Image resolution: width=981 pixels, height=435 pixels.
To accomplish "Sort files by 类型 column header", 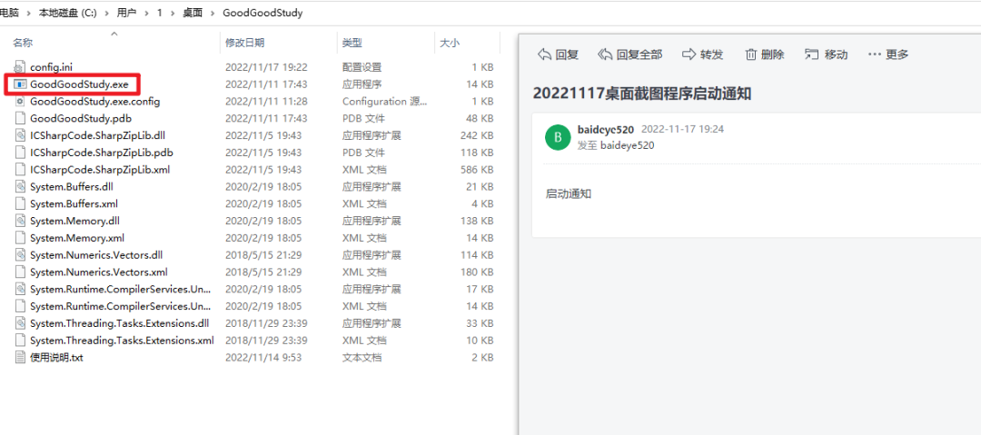I will coord(352,43).
